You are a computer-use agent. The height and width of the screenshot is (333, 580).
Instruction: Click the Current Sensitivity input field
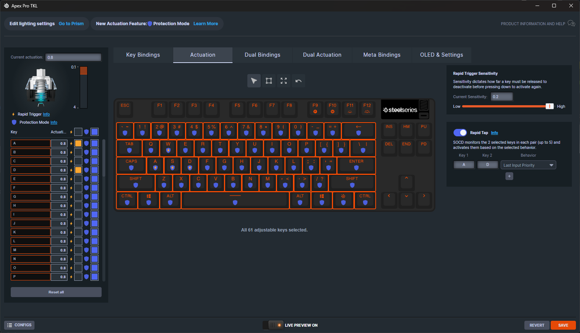501,96
